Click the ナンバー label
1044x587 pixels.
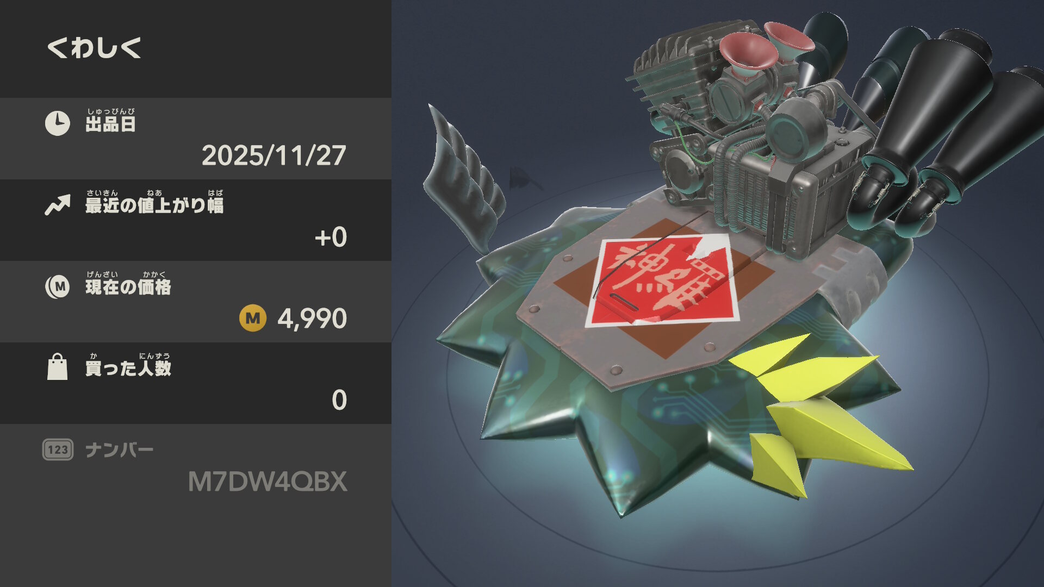120,450
